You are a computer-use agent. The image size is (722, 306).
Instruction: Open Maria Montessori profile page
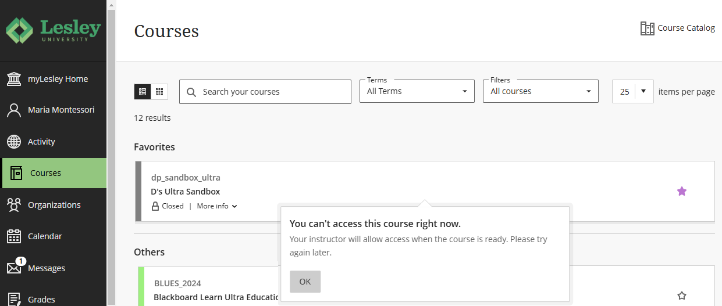[x=54, y=110]
